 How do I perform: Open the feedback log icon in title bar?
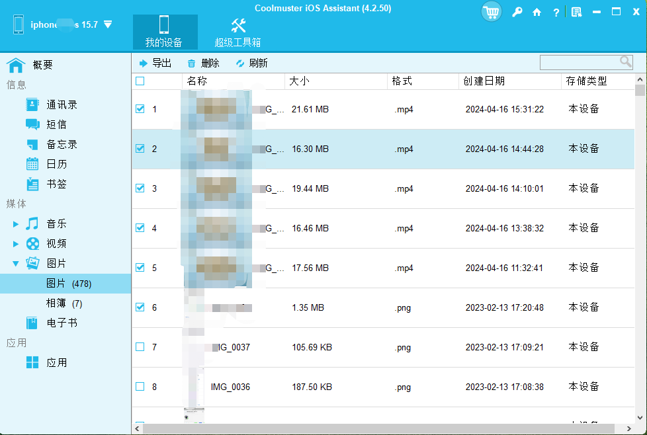(x=576, y=13)
